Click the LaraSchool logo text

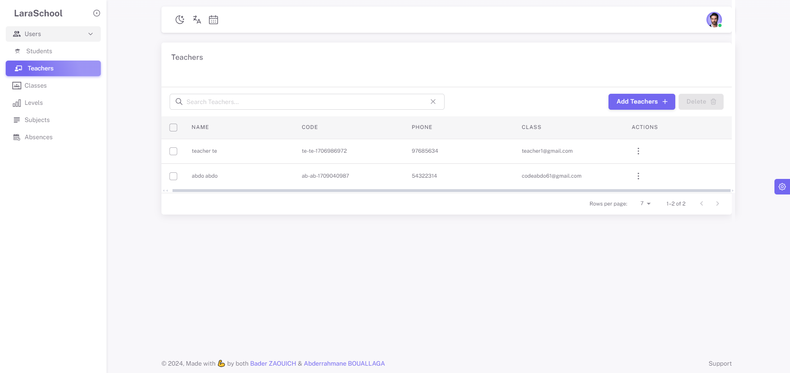[38, 13]
